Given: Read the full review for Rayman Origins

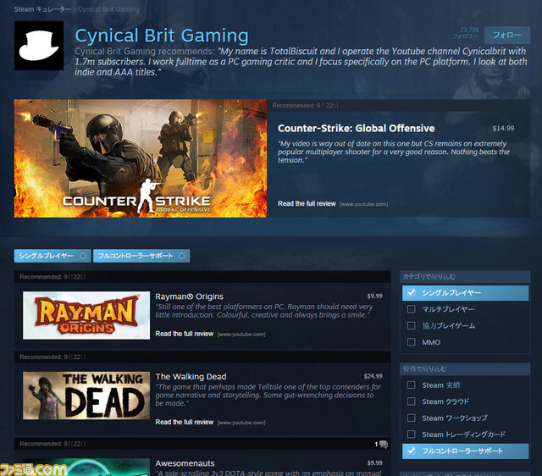Looking at the screenshot, I should [185, 334].
